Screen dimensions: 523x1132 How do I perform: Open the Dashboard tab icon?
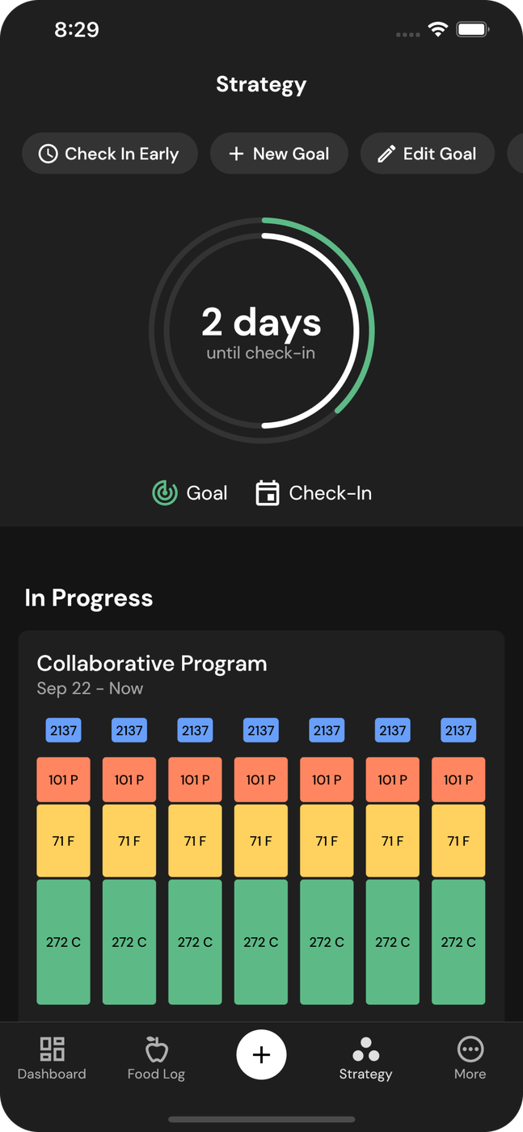52,1050
